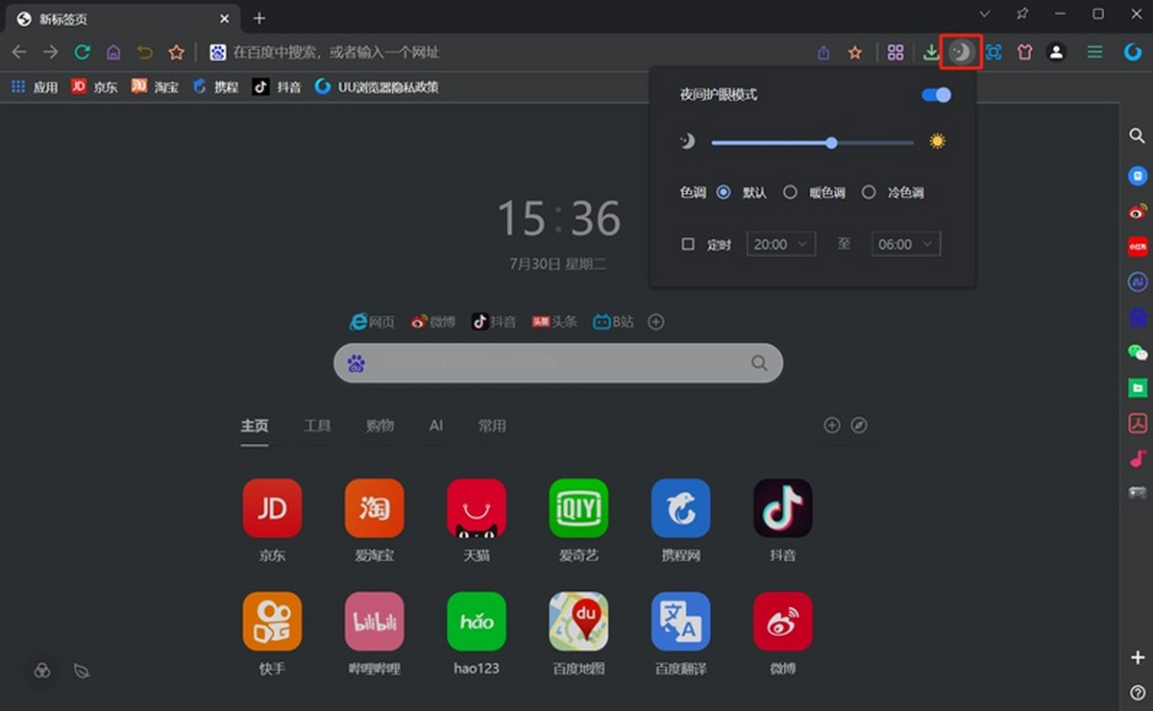Open the game controller sidebar icon
Image resolution: width=1153 pixels, height=711 pixels.
coord(1138,493)
